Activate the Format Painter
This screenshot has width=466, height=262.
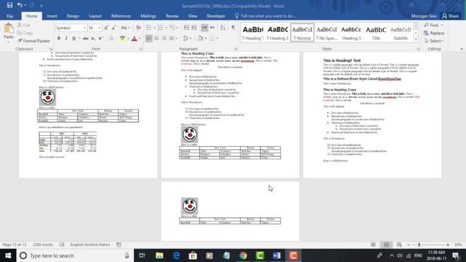(33, 41)
